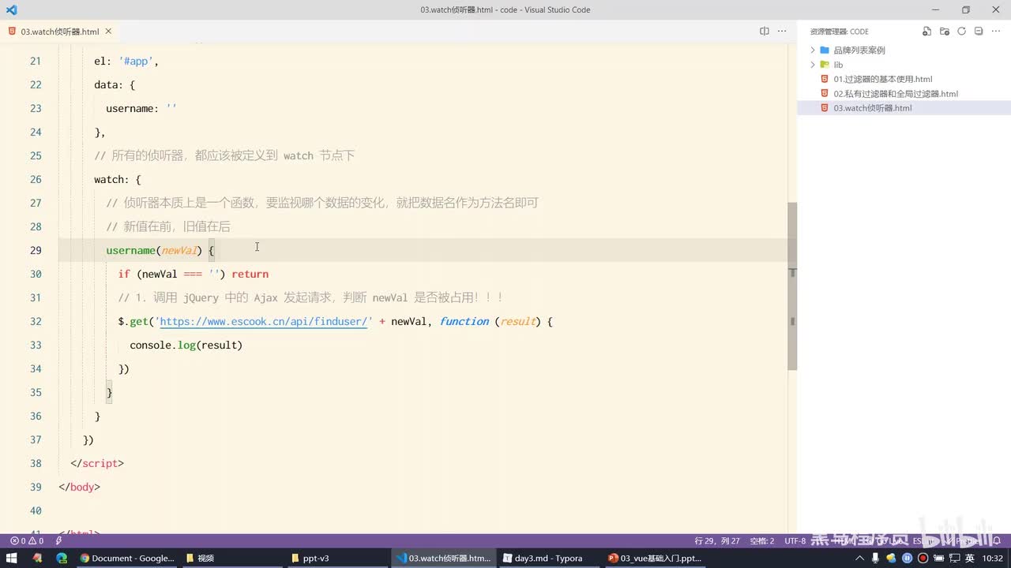Click the red record tray icon
Image resolution: width=1011 pixels, height=568 pixels.
click(x=922, y=558)
